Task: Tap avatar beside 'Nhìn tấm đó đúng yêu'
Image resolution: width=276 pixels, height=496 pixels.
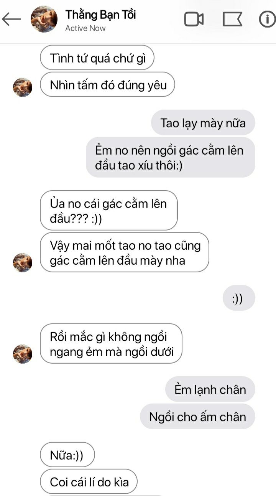Action: (23, 87)
